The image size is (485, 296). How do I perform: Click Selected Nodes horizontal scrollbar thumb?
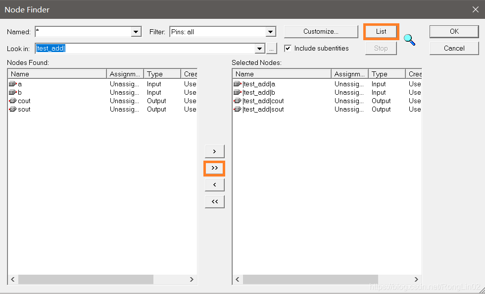310,279
